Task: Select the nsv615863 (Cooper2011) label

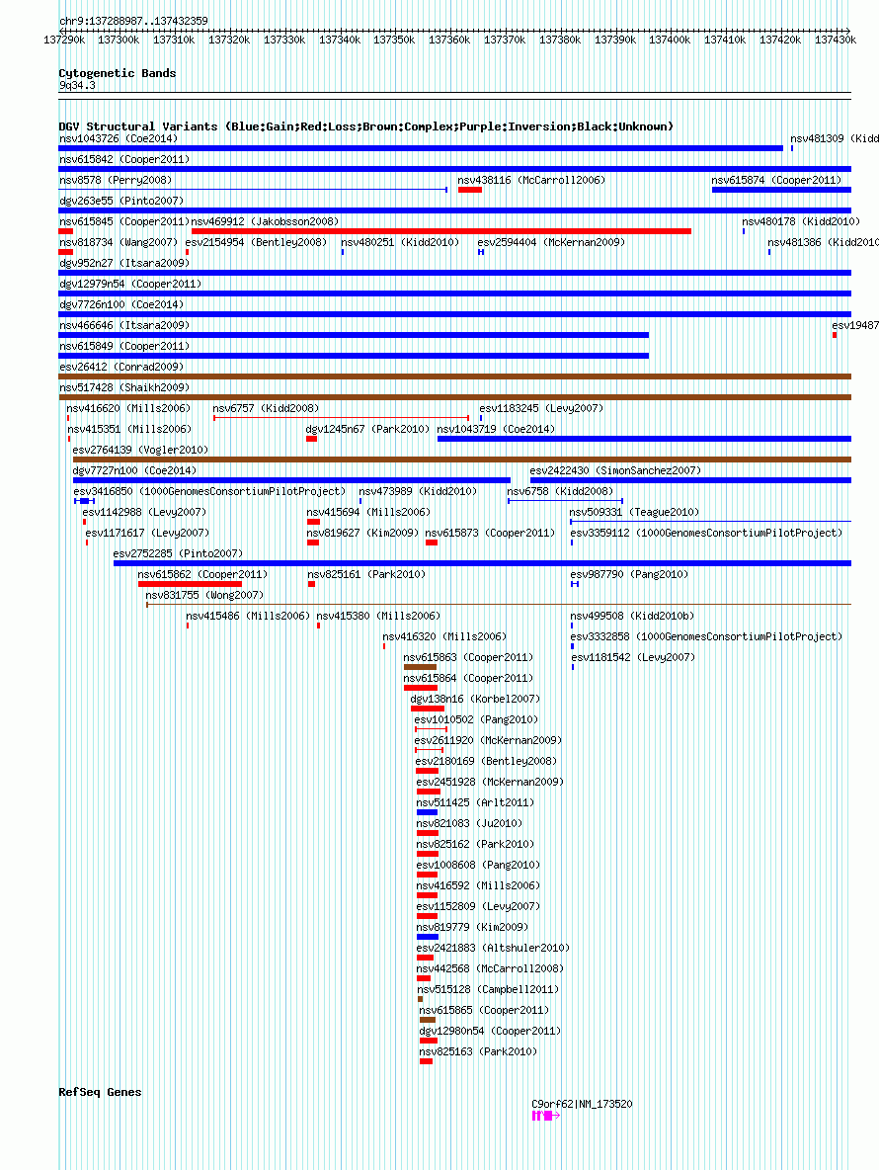Action: point(468,657)
